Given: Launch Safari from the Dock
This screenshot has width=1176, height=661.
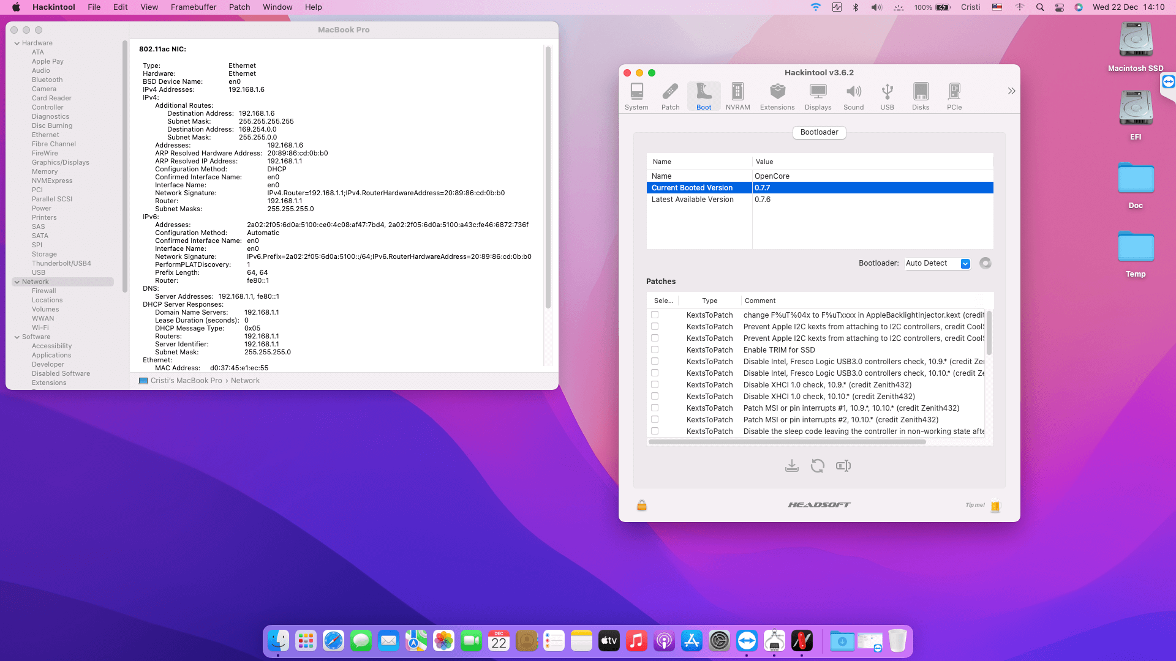Looking at the screenshot, I should tap(334, 641).
